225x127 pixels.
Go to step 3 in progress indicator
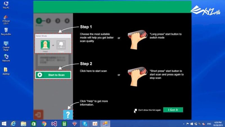pos(58,21)
